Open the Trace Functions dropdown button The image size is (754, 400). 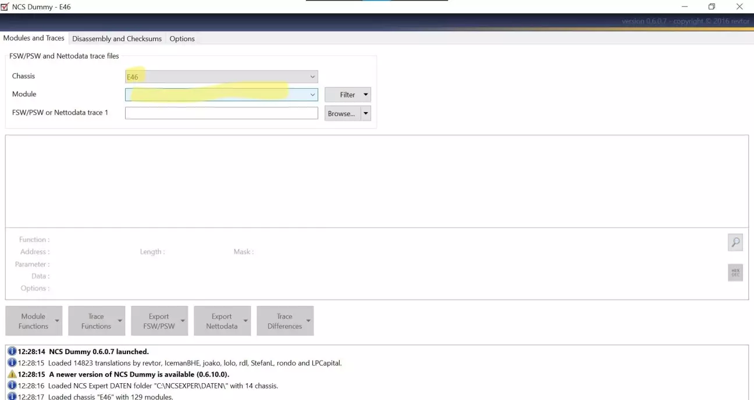(97, 321)
